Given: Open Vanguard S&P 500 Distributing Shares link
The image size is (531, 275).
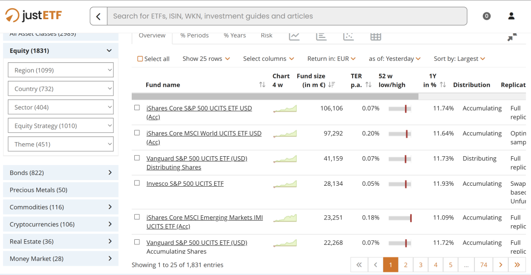Looking at the screenshot, I should (197, 163).
